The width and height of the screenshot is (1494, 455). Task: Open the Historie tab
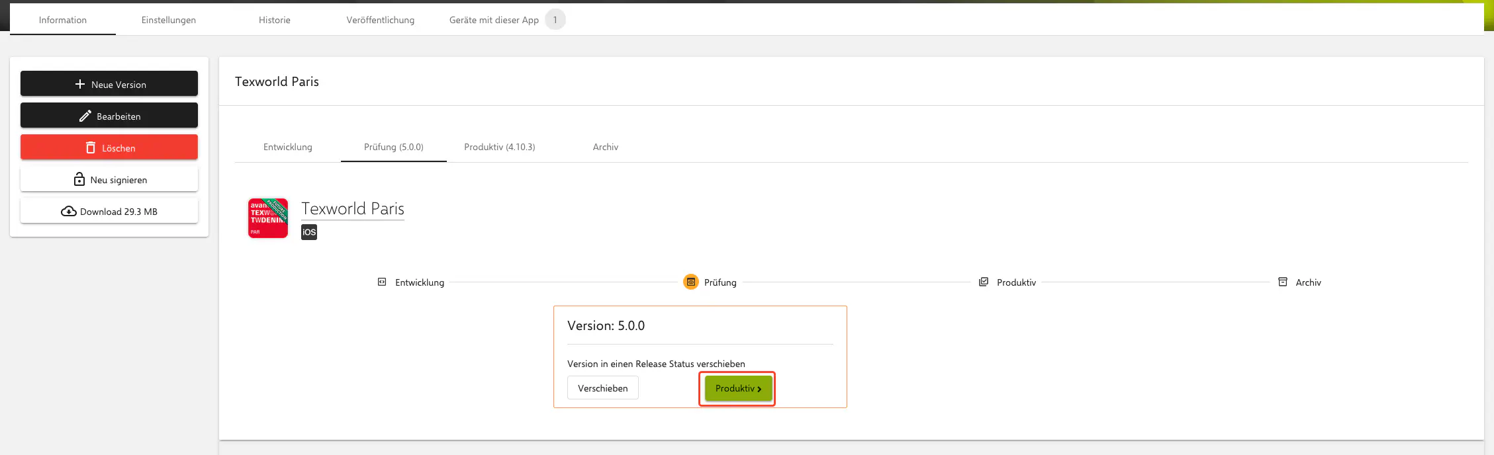[275, 20]
